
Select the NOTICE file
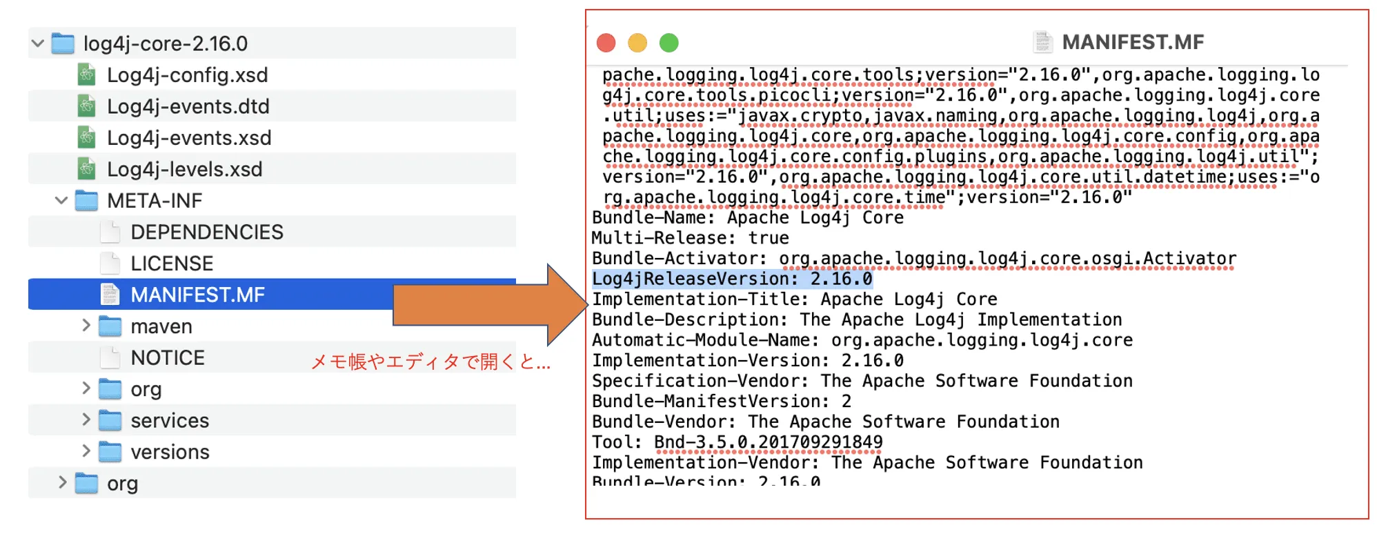(272, 357)
